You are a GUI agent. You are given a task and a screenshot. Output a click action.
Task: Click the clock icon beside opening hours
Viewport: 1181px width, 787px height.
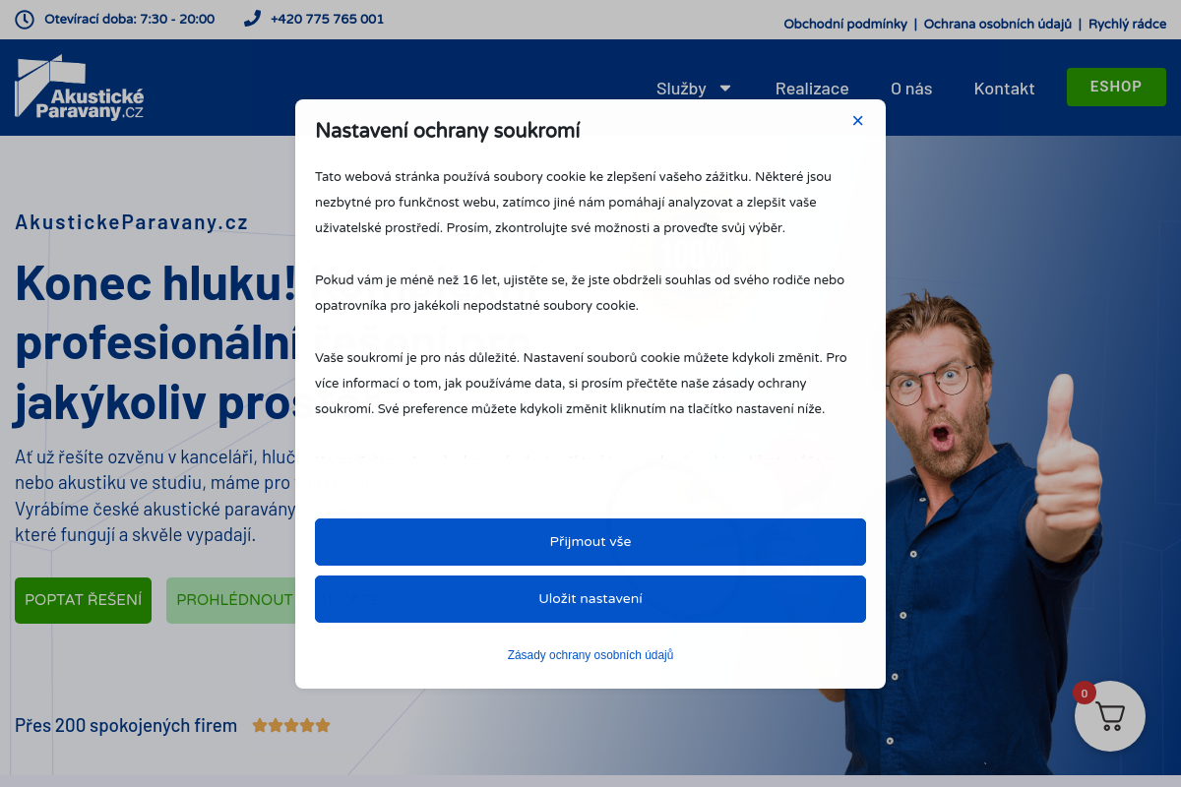pyautogui.click(x=25, y=19)
